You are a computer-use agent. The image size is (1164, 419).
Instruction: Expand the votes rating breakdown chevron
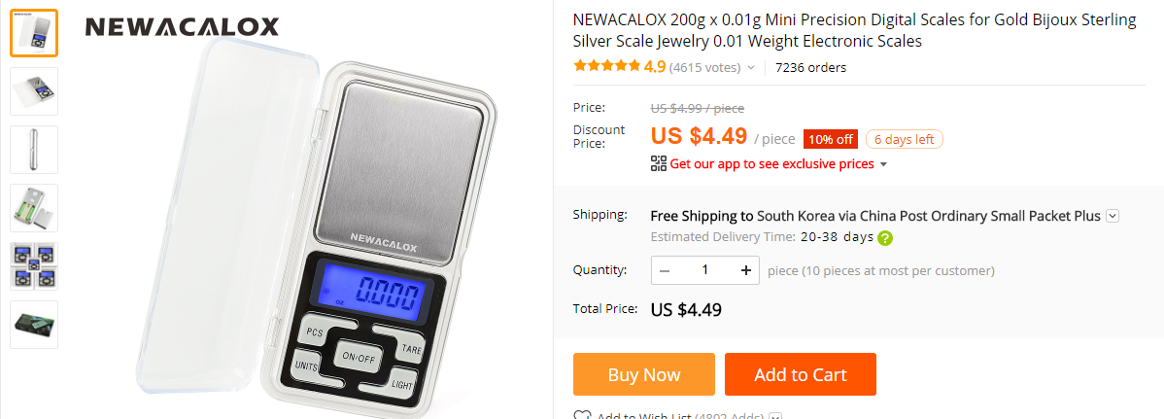point(750,68)
